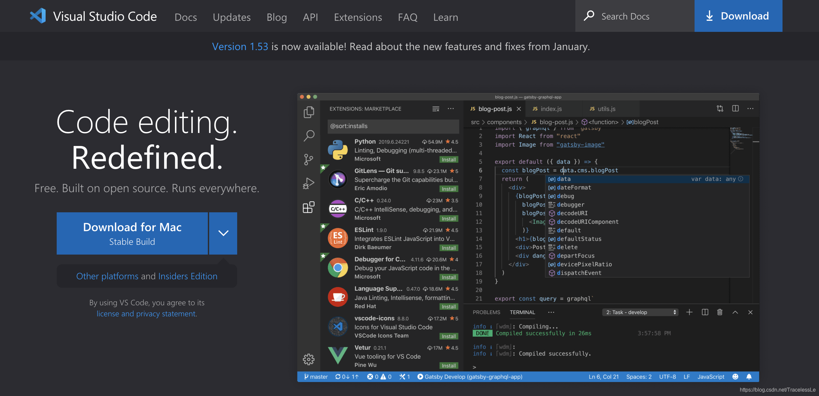819x396 pixels.
Task: Click the vscode-icons extension icon
Action: [338, 326]
